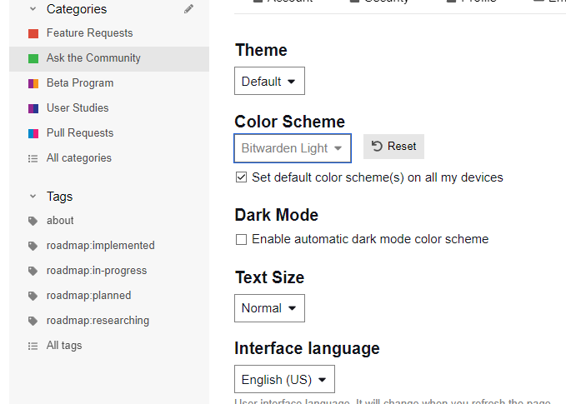566x404 pixels.
Task: Open the Theme dropdown
Action: click(x=269, y=82)
